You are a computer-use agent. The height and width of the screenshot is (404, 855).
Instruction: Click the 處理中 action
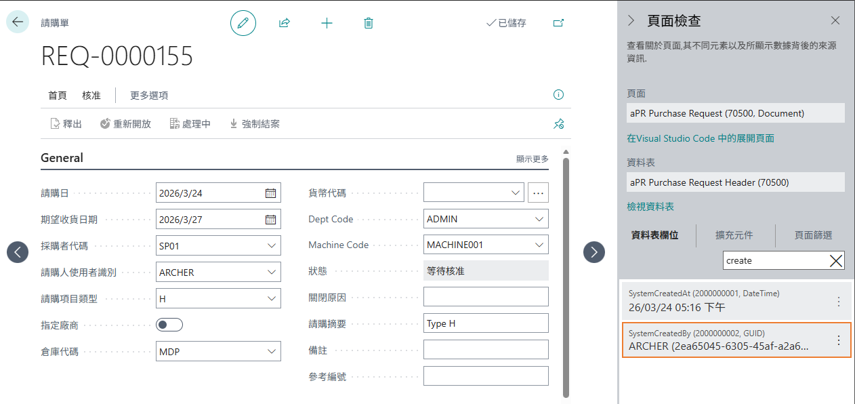[x=190, y=124]
